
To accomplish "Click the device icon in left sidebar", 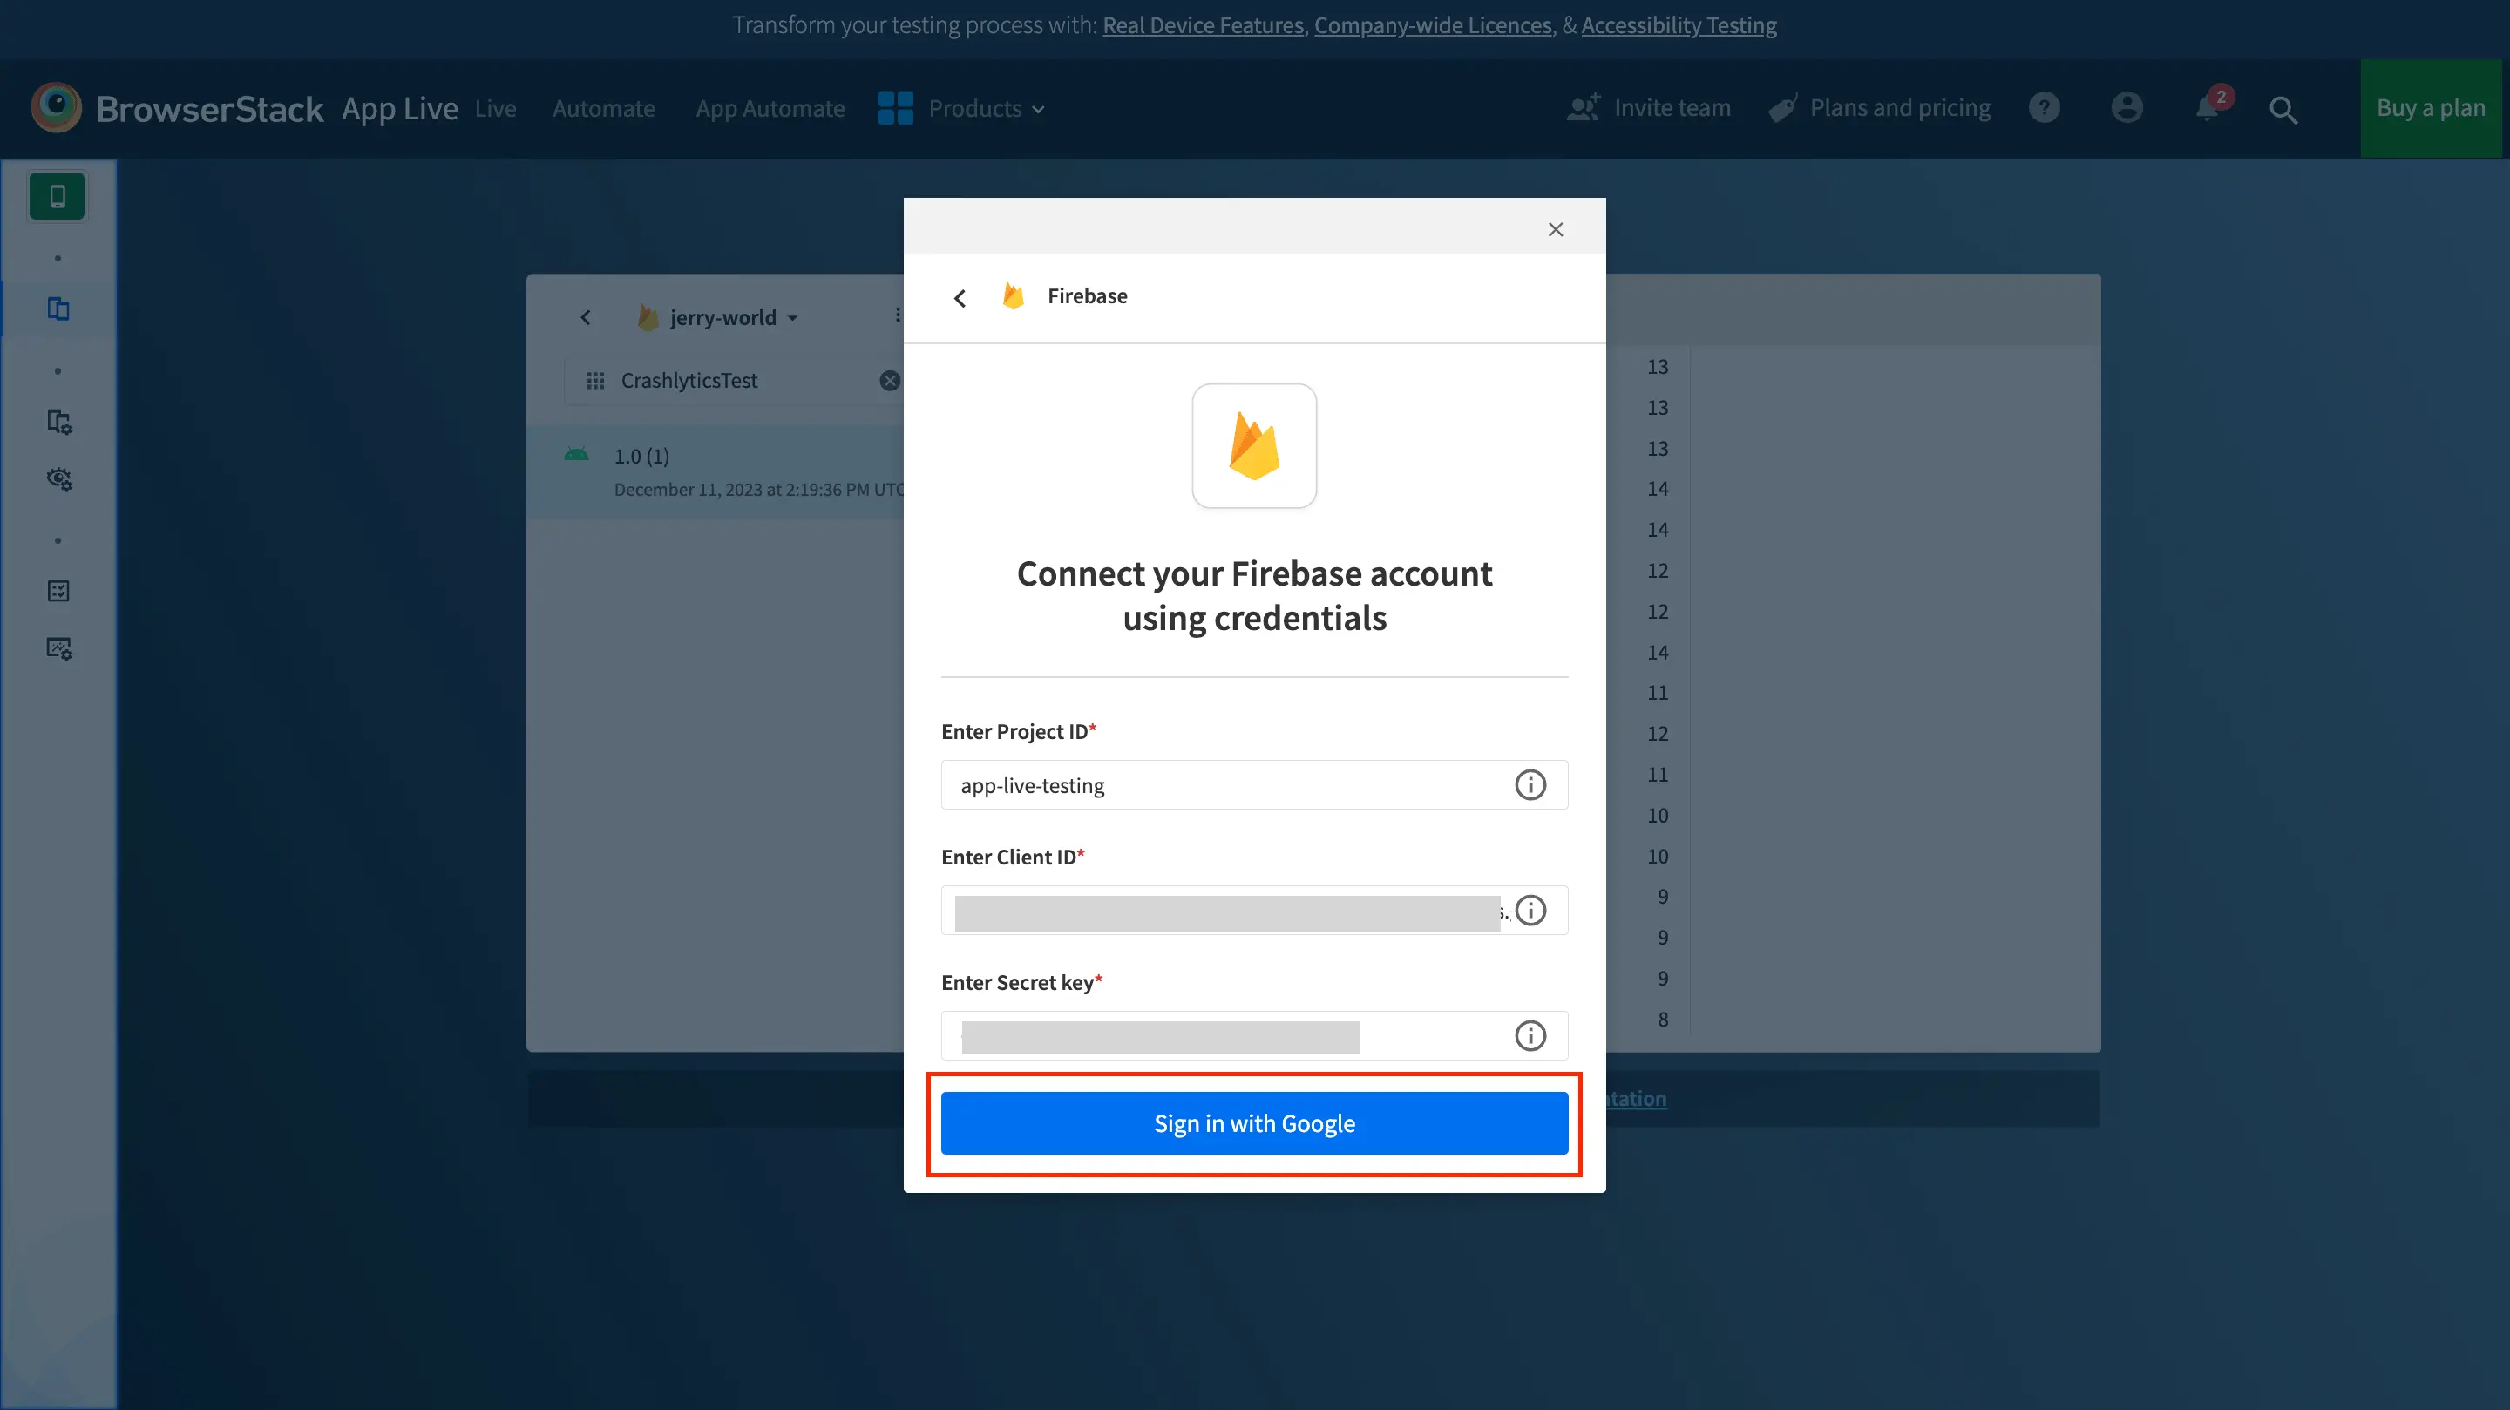I will [58, 196].
